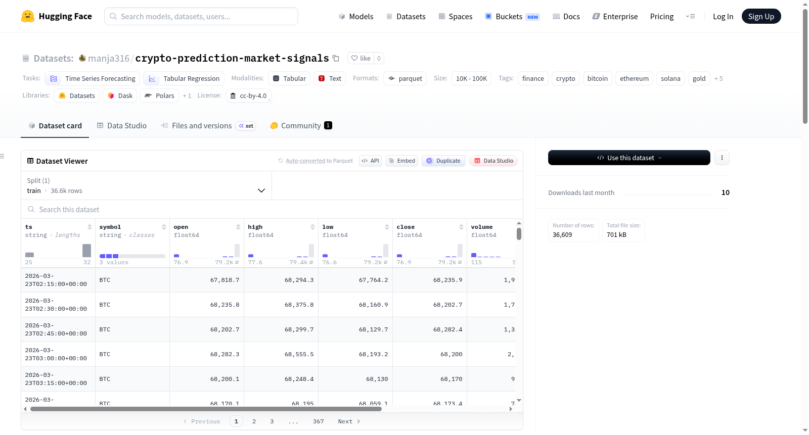Click the Auto-converted link
This screenshot has width=809, height=435.
tap(305, 161)
